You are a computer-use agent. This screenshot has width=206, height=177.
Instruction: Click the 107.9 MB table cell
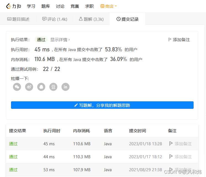point(82,170)
